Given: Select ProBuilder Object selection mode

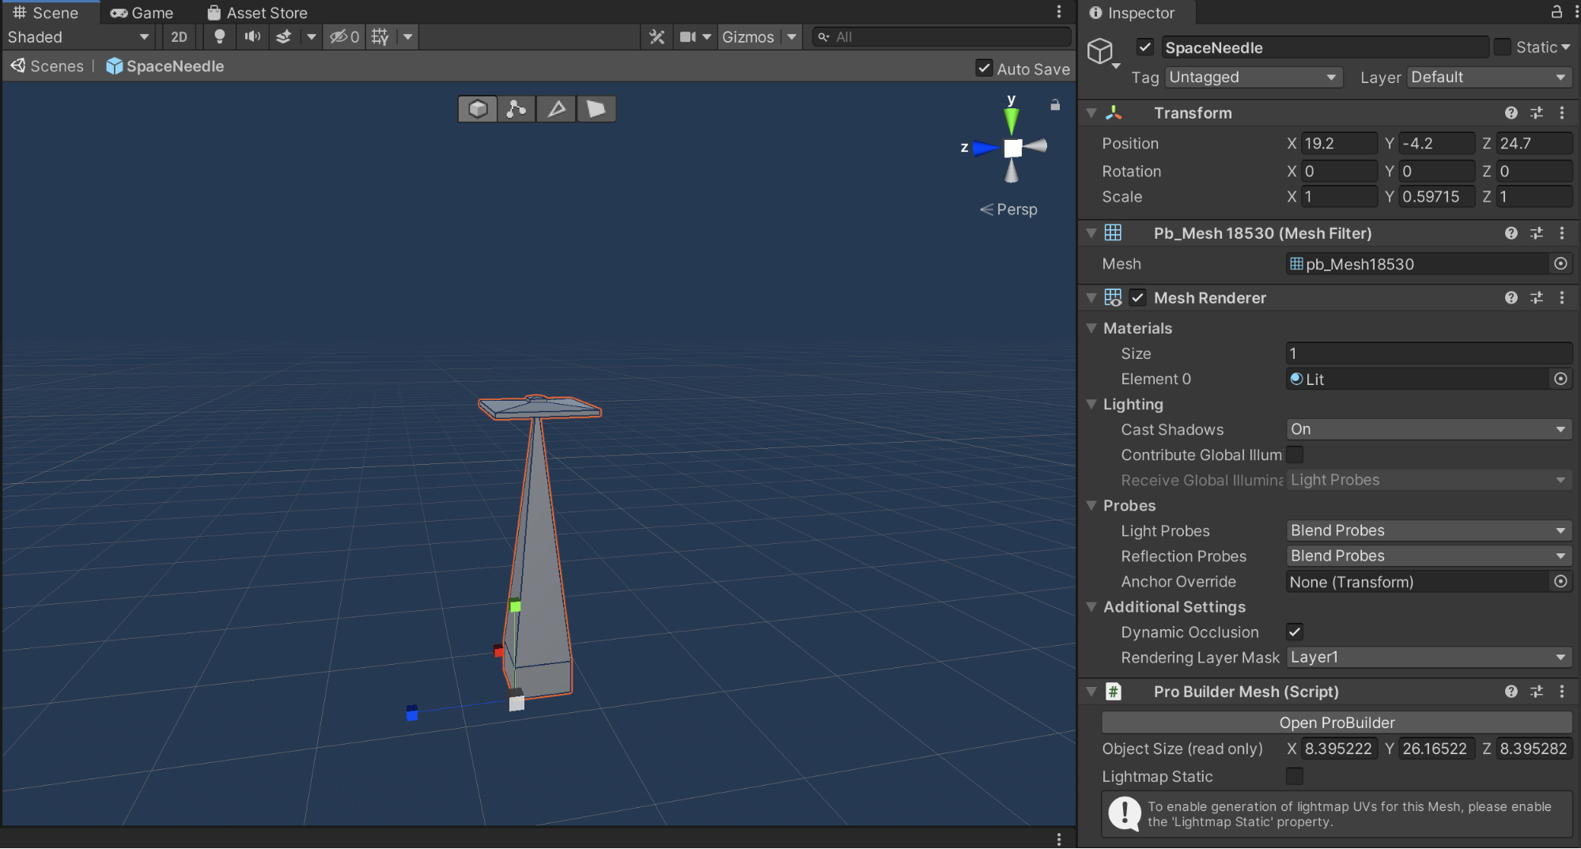Looking at the screenshot, I should [478, 109].
